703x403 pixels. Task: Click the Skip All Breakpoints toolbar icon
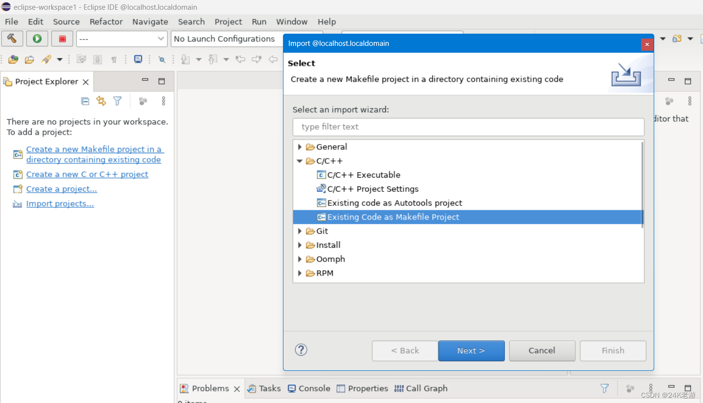162,60
